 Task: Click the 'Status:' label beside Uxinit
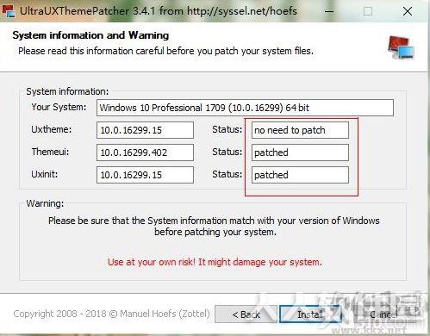(227, 174)
